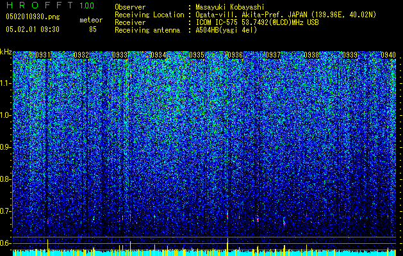Click the timestamp 05.02.01 09:30

pyautogui.click(x=33, y=29)
